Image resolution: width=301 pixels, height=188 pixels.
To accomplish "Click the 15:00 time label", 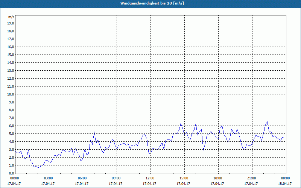I will (184, 178).
